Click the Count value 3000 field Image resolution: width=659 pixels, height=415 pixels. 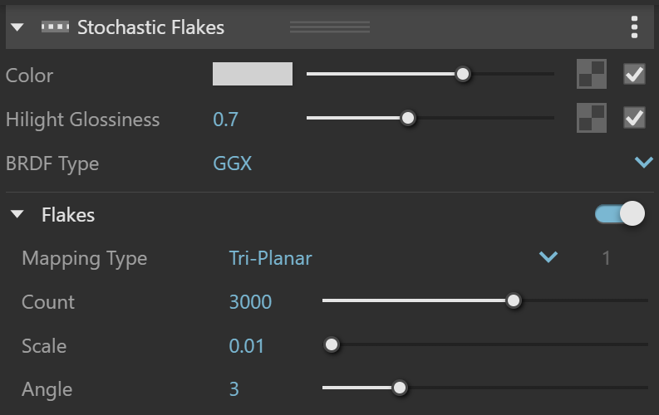250,302
